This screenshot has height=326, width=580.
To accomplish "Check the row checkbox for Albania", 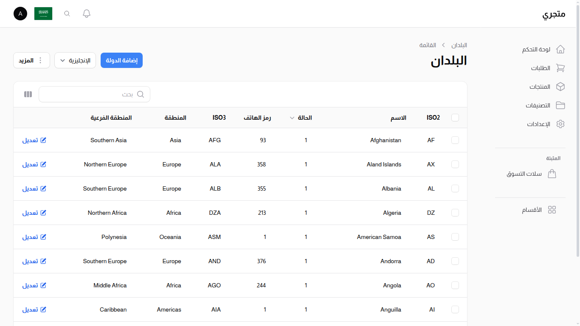I will [455, 188].
